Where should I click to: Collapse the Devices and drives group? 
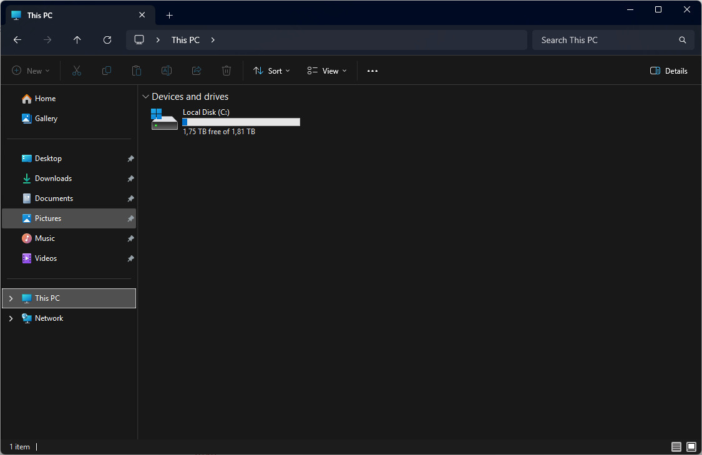point(145,97)
